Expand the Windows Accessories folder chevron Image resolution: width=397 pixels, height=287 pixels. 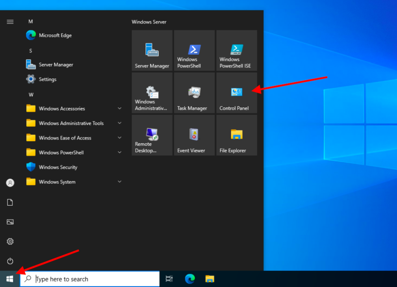(119, 109)
